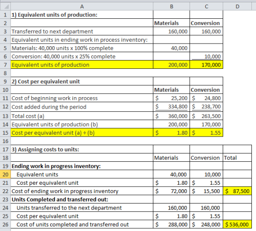Click the 72,000 materials ending inventory cost
Viewport: 256px width, 231px height.
point(171,191)
